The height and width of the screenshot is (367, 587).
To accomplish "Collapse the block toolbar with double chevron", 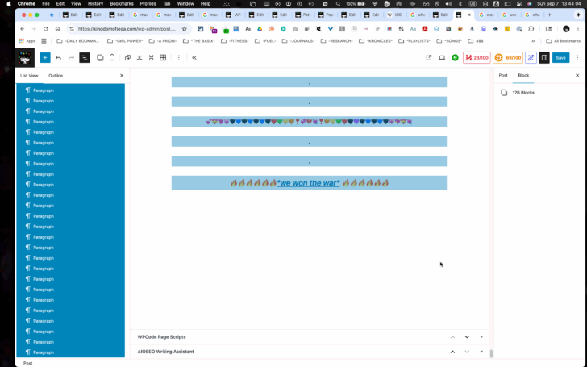I will (x=194, y=58).
